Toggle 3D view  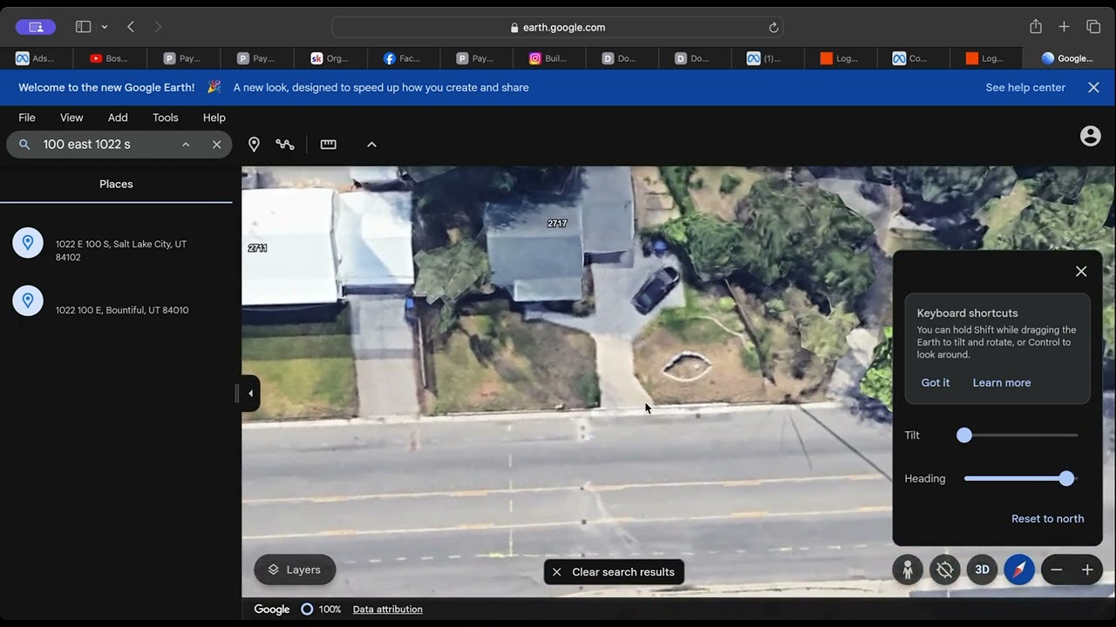coord(982,570)
